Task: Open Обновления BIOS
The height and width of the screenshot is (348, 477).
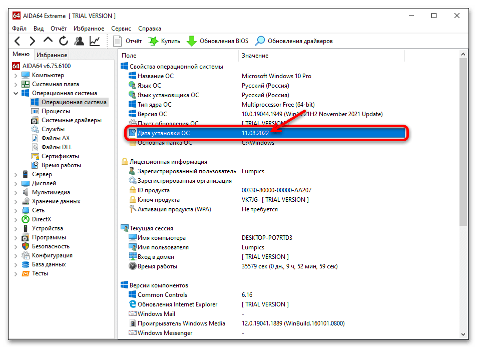Action: (218, 41)
